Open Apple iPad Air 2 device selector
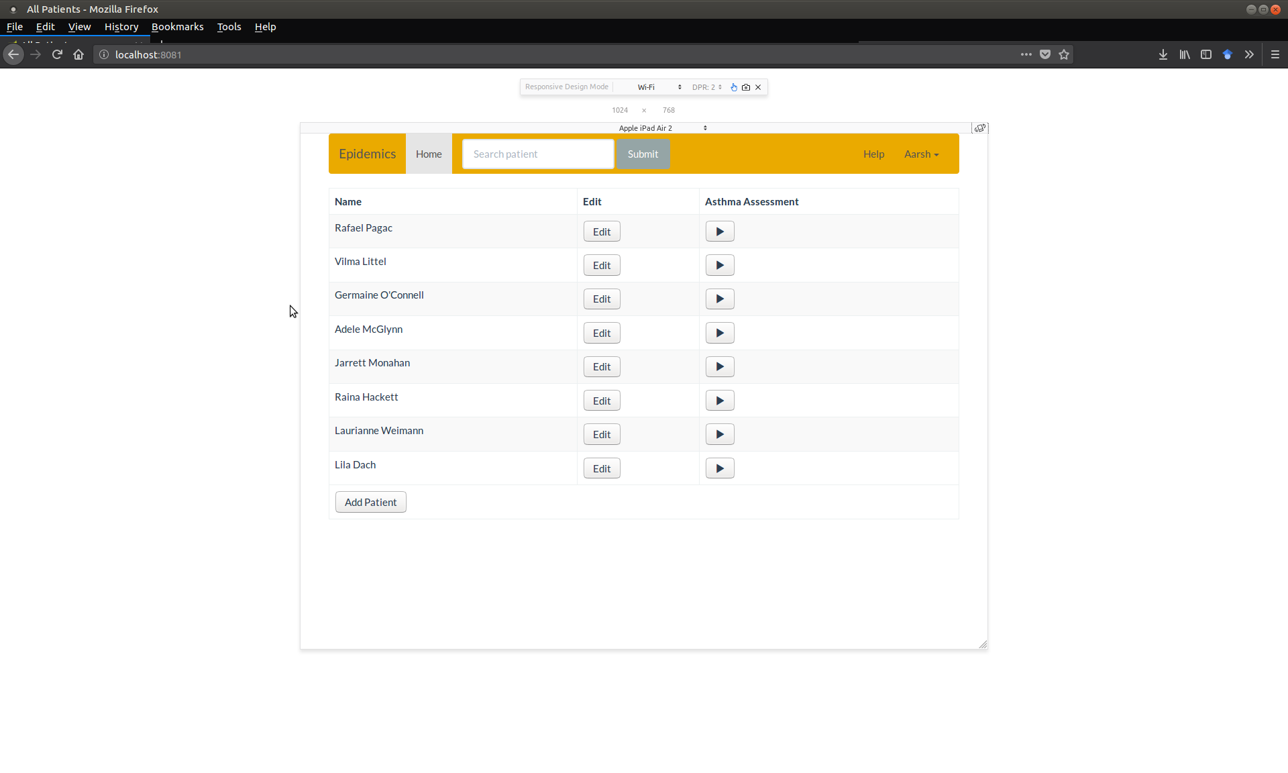Viewport: 1288px width, 773px height. (x=662, y=128)
